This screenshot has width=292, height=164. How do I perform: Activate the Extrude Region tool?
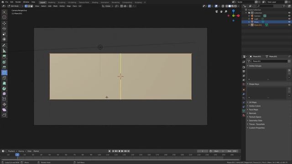[4, 56]
